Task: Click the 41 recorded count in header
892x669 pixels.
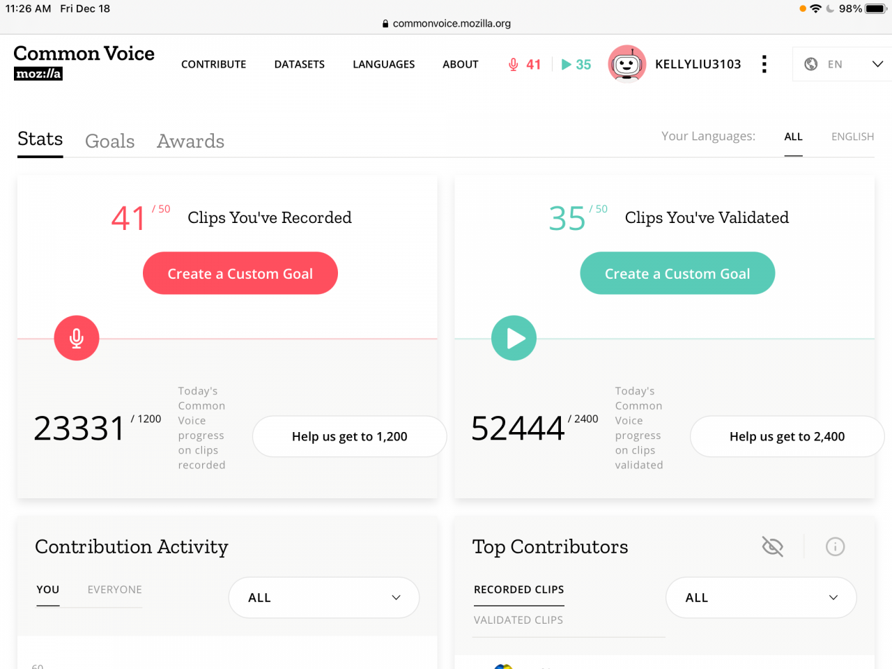Action: [533, 64]
